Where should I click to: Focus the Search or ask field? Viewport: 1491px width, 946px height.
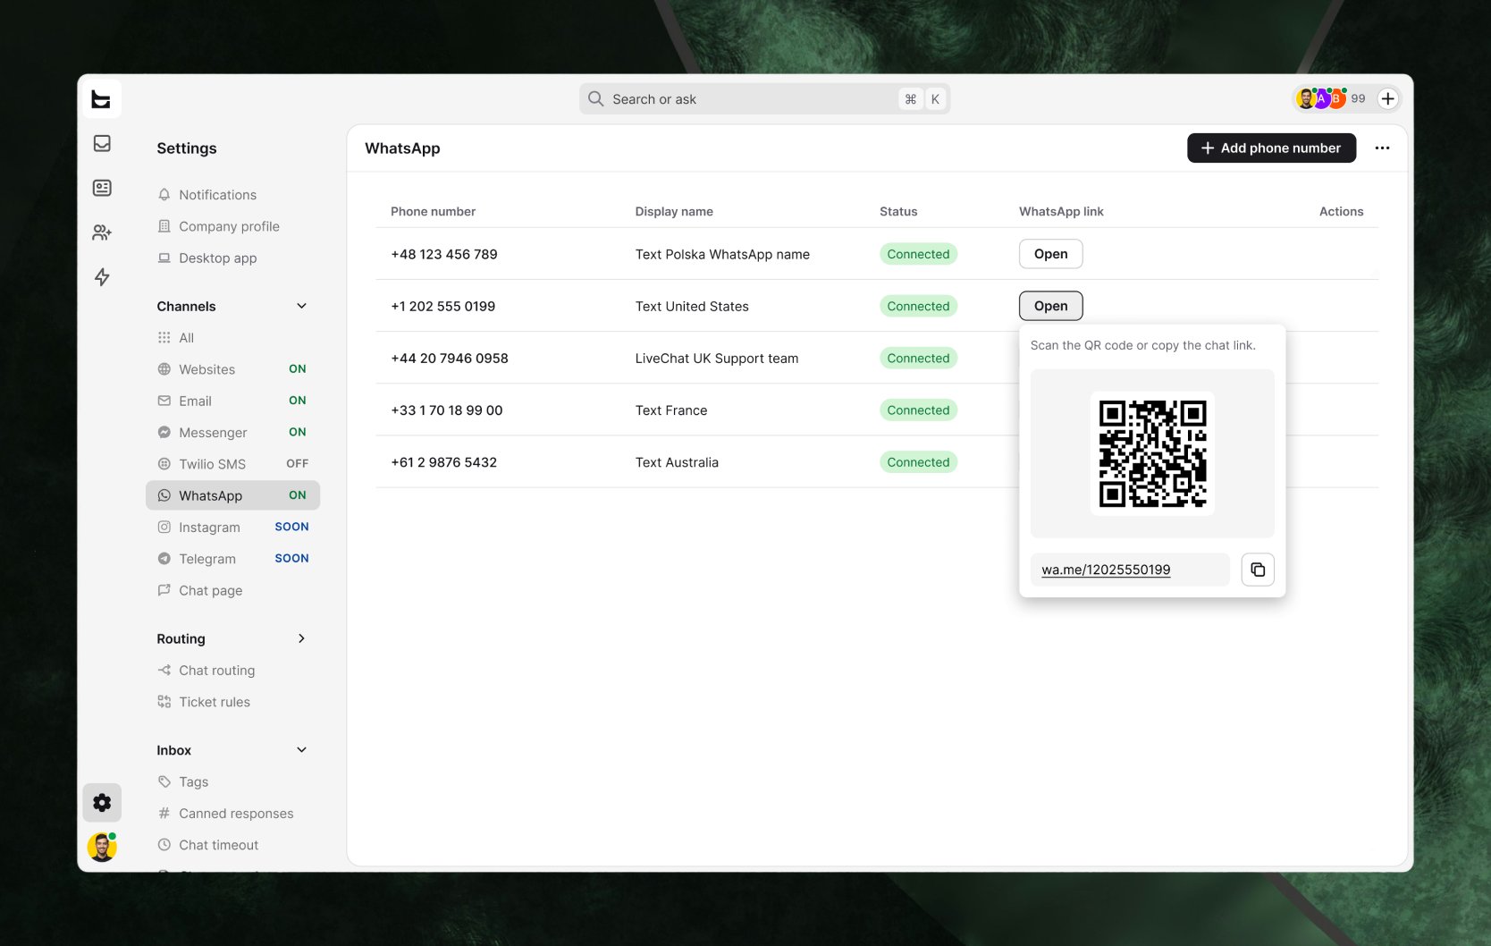[764, 99]
